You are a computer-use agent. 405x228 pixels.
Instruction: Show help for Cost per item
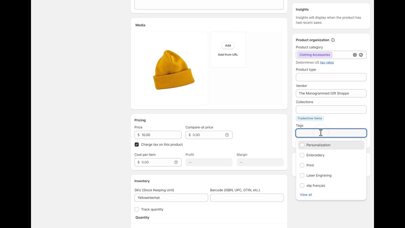(x=176, y=162)
